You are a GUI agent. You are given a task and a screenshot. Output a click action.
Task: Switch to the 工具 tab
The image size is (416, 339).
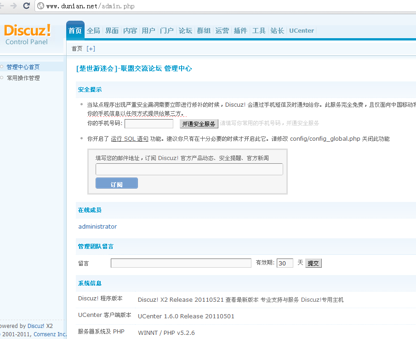(x=259, y=31)
